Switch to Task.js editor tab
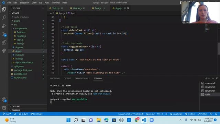Image resolution: width=220 pixels, height=124 pixels. (x=98, y=8)
